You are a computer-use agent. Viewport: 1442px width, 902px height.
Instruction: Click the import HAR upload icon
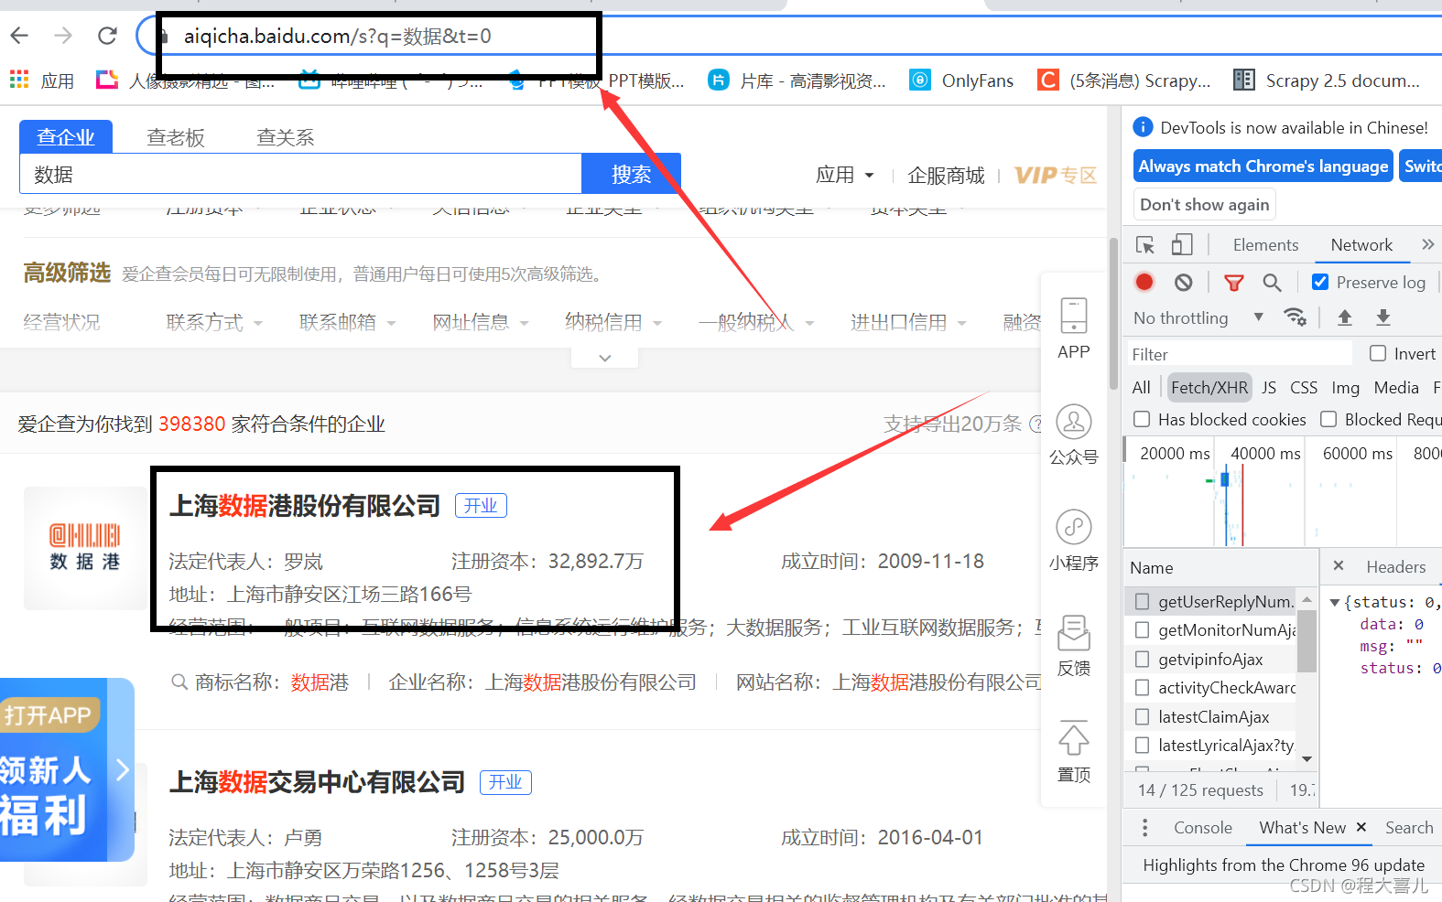point(1345,317)
